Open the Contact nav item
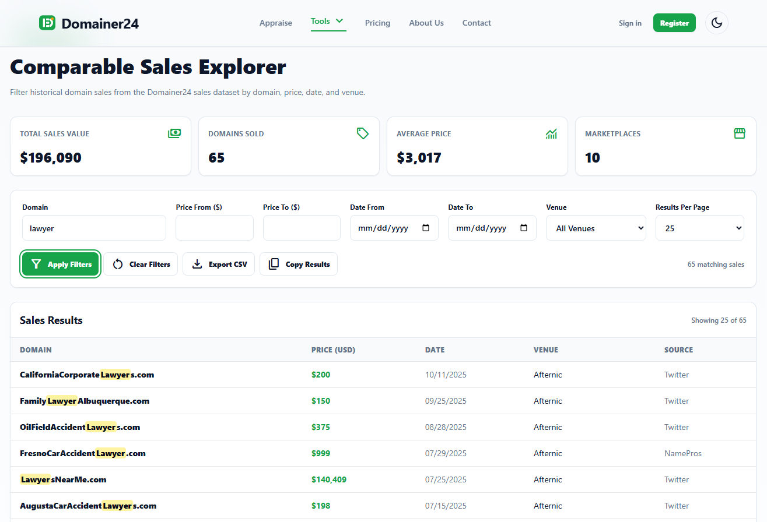 coord(477,23)
